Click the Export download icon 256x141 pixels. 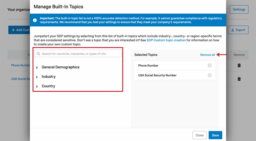coord(233,30)
